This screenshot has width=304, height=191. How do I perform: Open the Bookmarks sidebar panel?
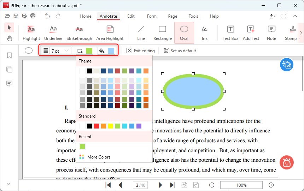[9, 55]
